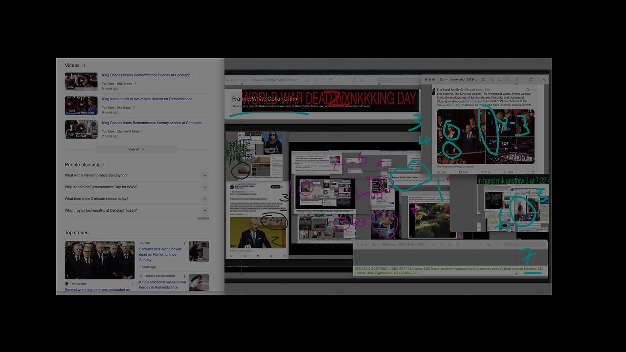Open King's emotional salute to war heroes story
The image size is (626, 352).
point(163,285)
